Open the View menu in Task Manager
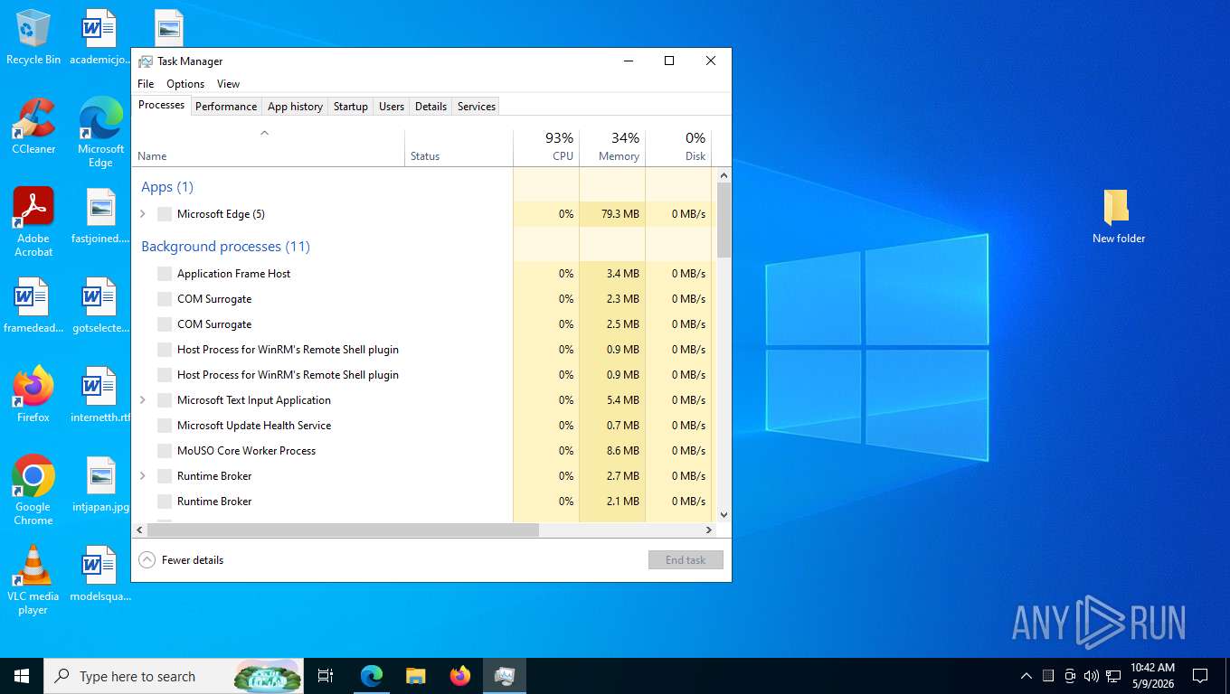This screenshot has height=694, width=1230. pos(229,84)
